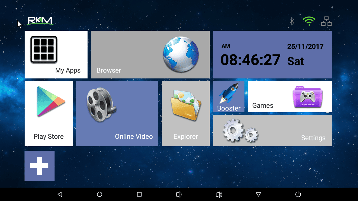Tap the Back navigation triangle

point(60,194)
